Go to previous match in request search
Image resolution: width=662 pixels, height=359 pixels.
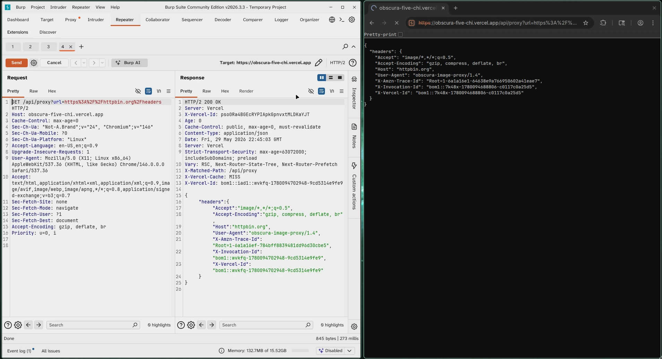tap(28, 325)
